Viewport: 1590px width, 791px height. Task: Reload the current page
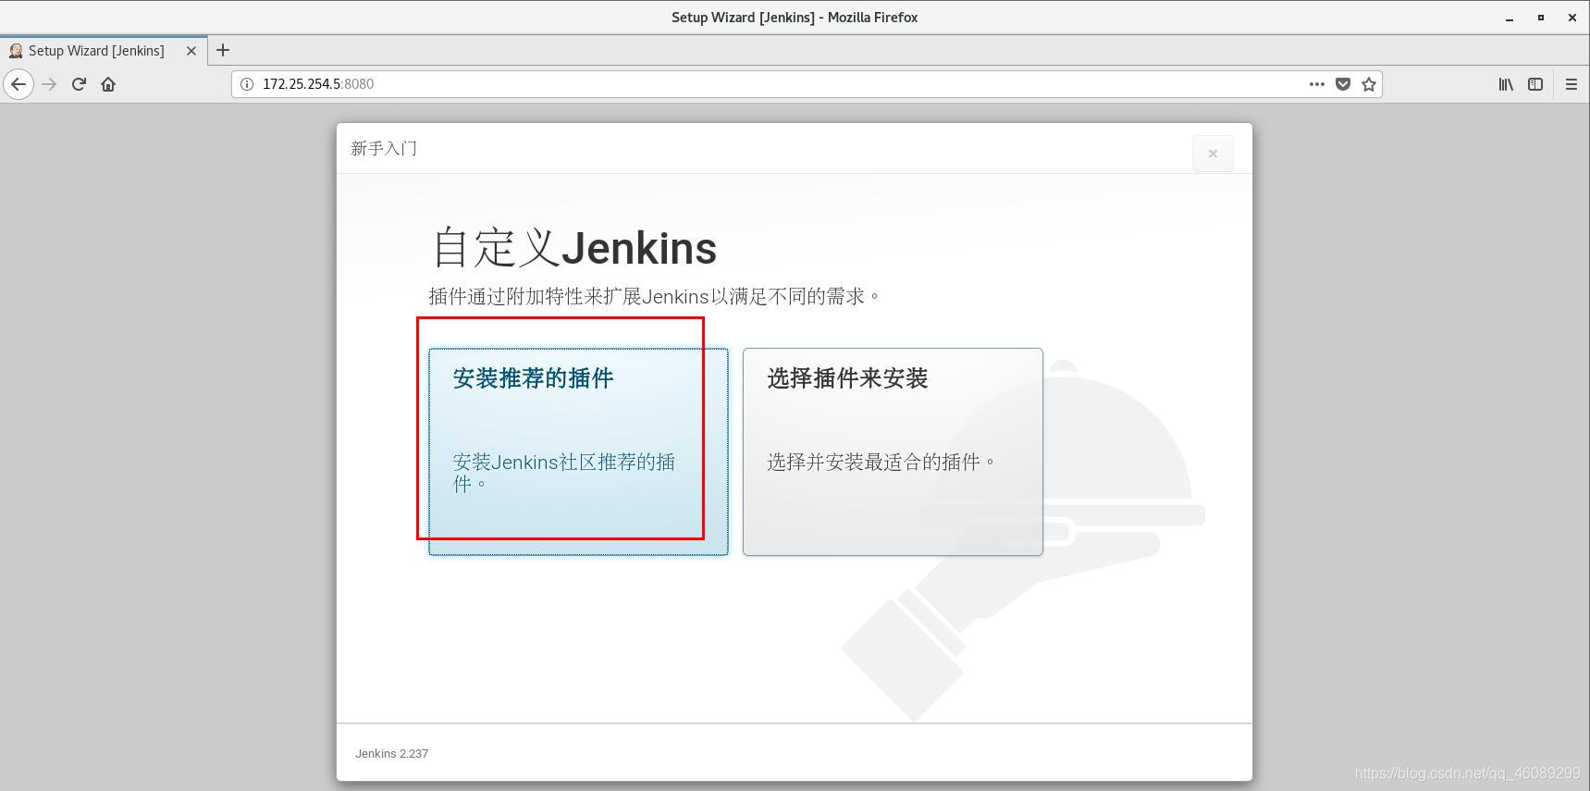(79, 84)
